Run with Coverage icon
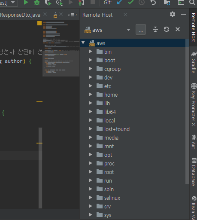The image size is (197, 220). coord(48,3)
